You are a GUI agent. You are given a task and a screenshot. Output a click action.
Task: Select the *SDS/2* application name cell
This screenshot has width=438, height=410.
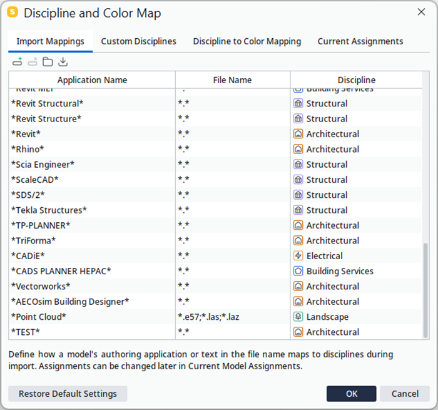[92, 195]
